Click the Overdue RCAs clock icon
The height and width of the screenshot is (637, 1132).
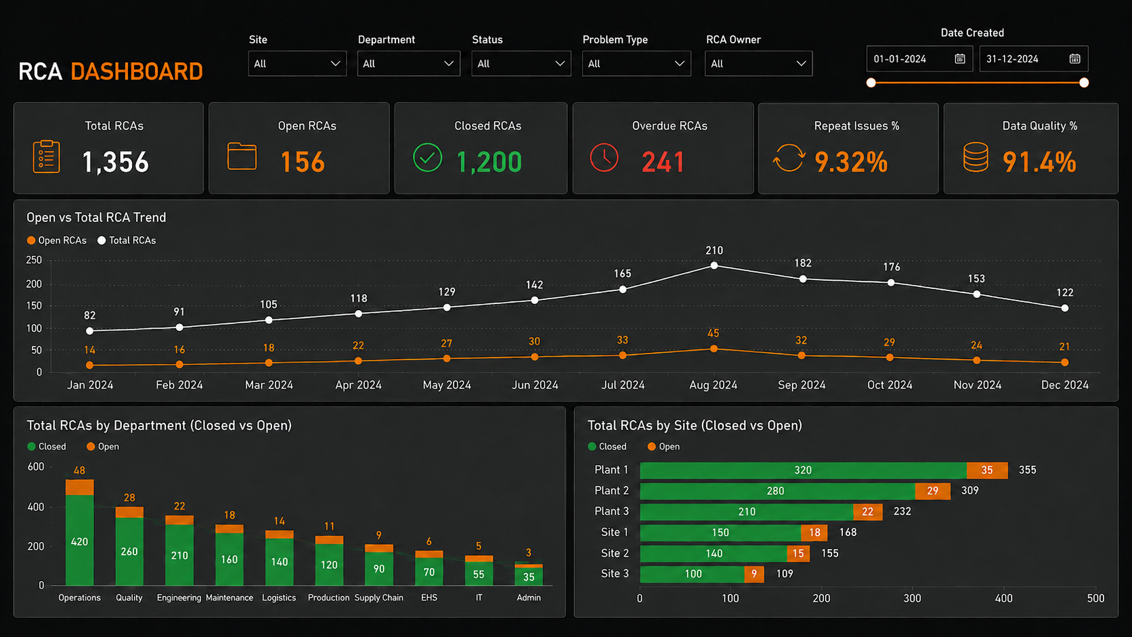tap(604, 158)
